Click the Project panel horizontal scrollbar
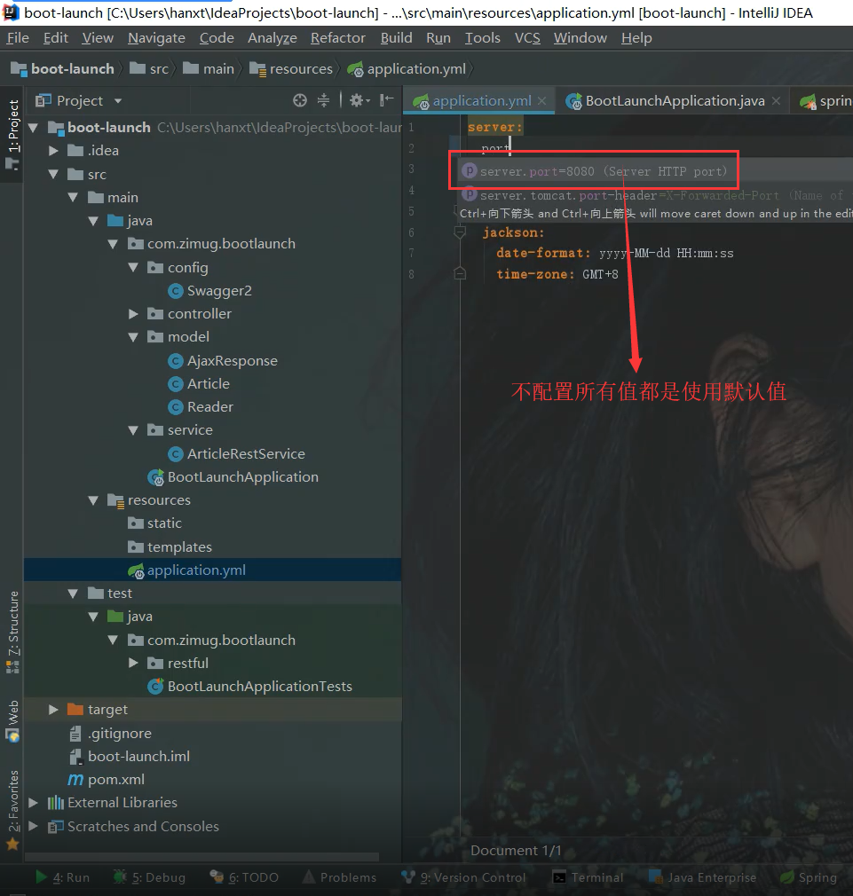The image size is (853, 896). (201, 857)
